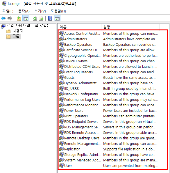Click the Back arrow toolbar icon
Screen dimensions: 170x173
3,18
